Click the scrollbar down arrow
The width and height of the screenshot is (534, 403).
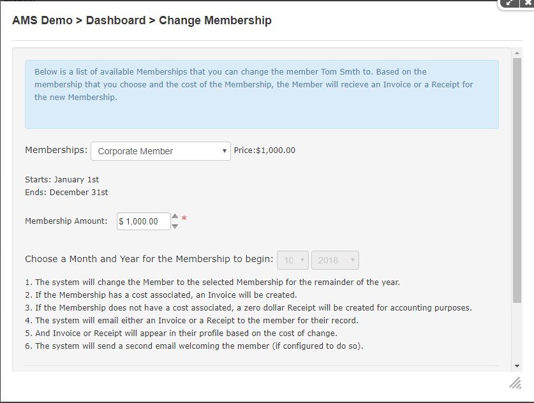[x=517, y=365]
